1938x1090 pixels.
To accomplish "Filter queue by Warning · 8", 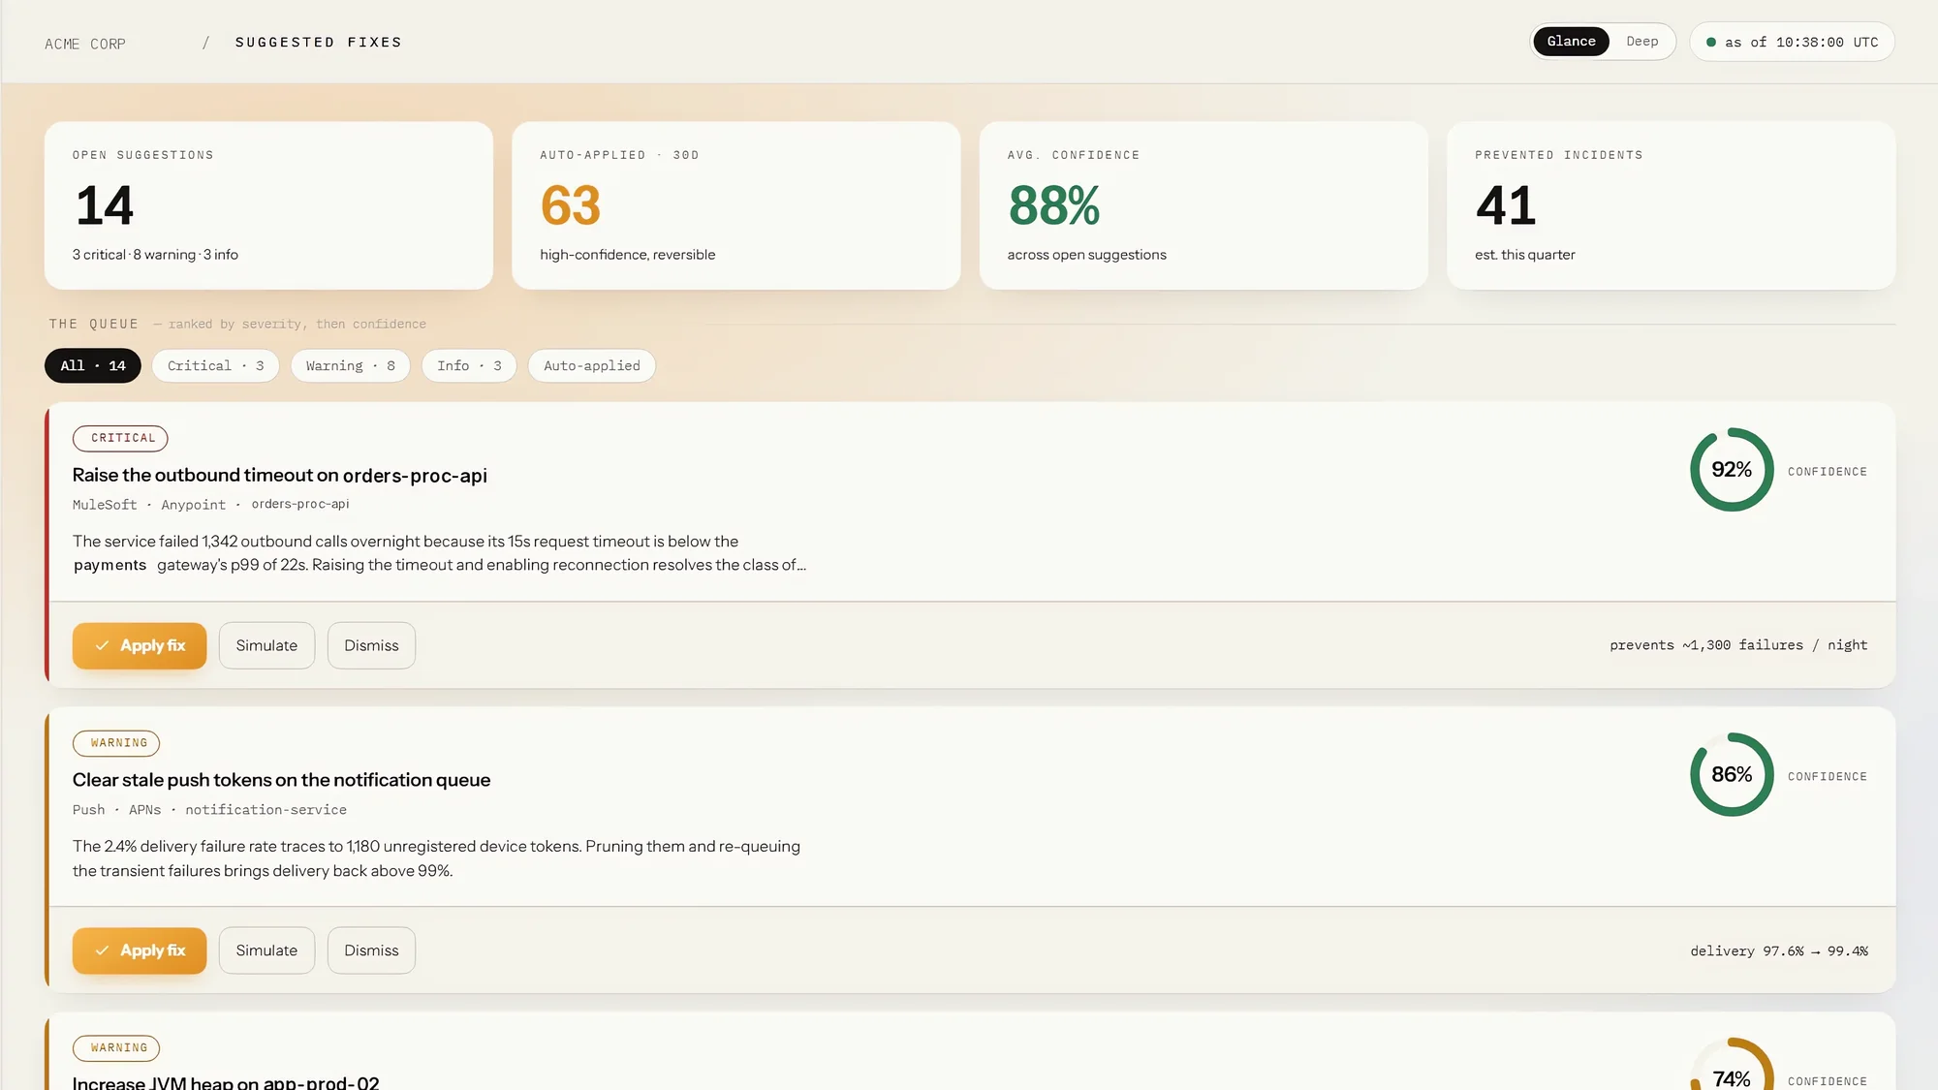I will pyautogui.click(x=350, y=365).
